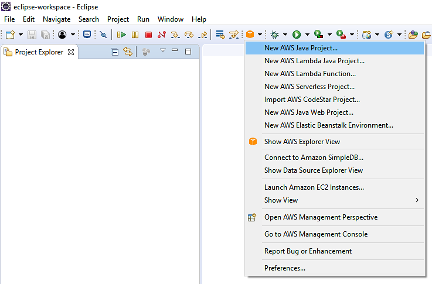432x284 pixels.
Task: Open the Edit menu
Action: tap(29, 19)
